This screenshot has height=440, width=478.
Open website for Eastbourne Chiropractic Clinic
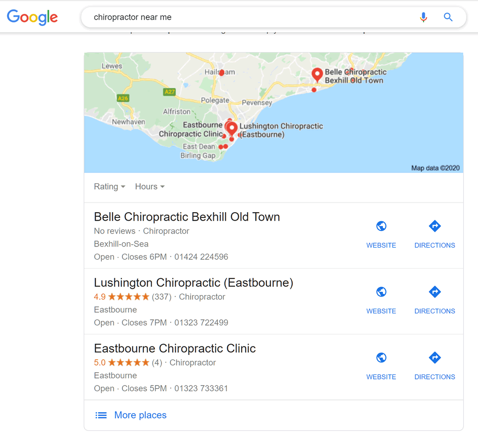point(381,366)
